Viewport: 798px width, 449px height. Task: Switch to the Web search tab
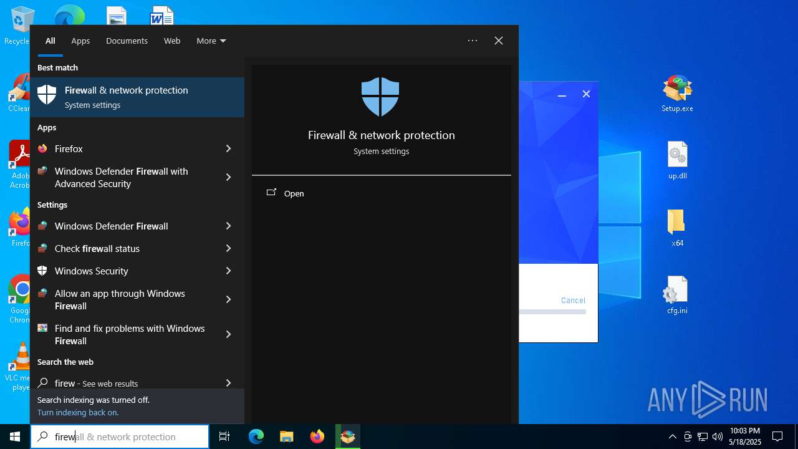tap(172, 41)
